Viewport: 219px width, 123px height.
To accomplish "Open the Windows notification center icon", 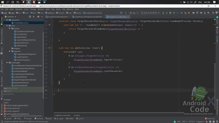I will pyautogui.click(x=214, y=2).
